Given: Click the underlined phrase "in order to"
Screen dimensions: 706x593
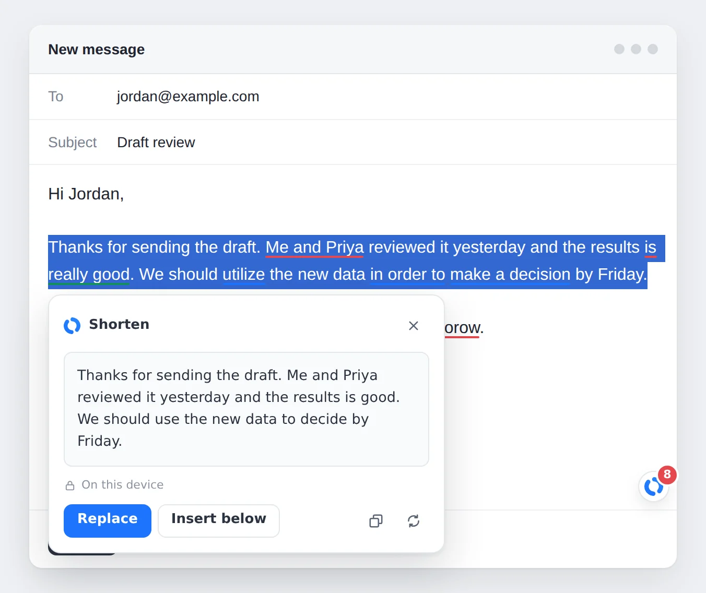Looking at the screenshot, I should (407, 275).
